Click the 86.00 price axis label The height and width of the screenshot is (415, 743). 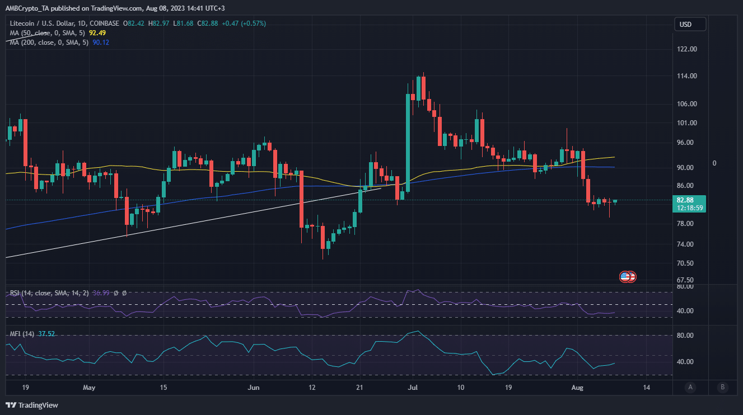click(686, 186)
